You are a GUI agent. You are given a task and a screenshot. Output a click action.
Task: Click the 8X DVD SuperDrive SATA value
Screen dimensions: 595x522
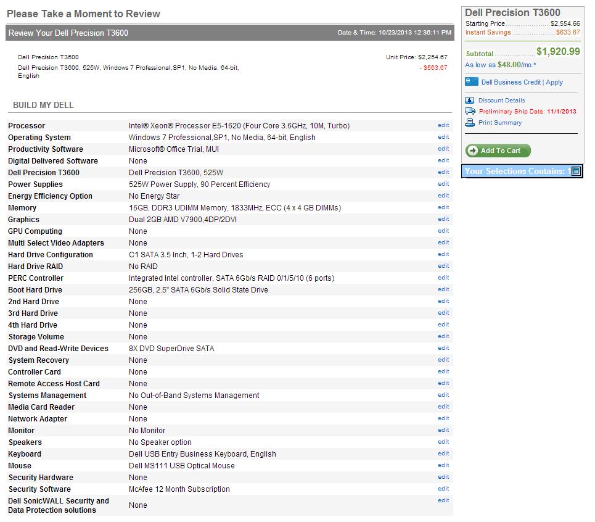(x=171, y=349)
